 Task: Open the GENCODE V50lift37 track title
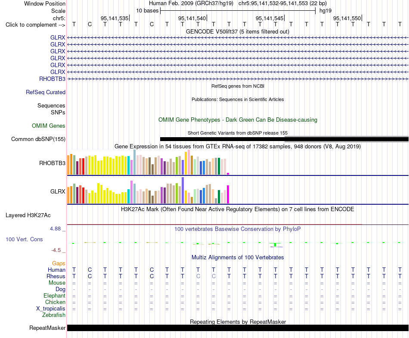(238, 31)
